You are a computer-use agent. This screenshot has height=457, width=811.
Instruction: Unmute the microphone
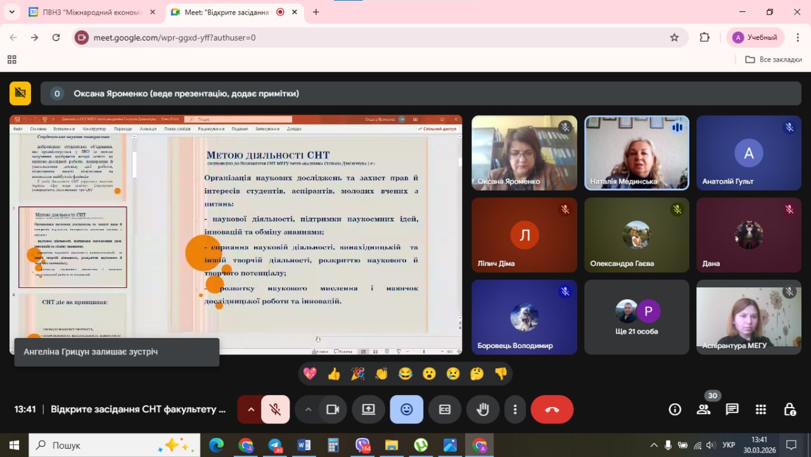(x=277, y=409)
